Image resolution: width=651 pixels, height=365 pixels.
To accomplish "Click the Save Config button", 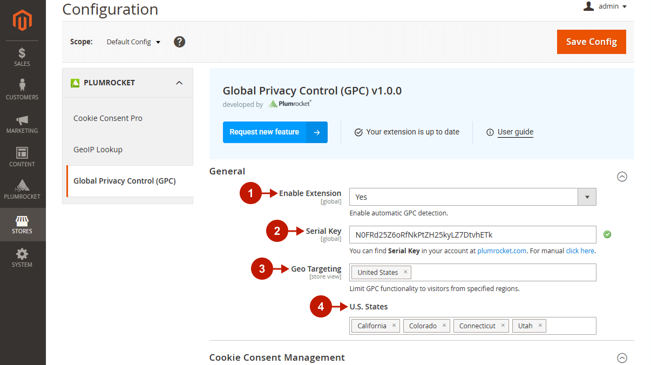I will pos(591,42).
